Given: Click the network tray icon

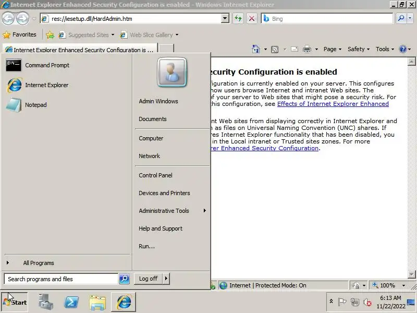Looking at the screenshot, I should tap(354, 302).
